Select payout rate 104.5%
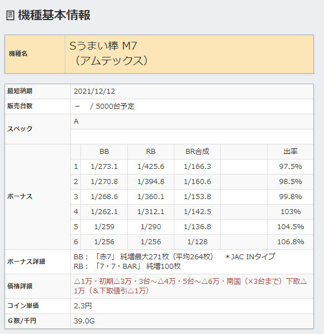 pos(290,227)
